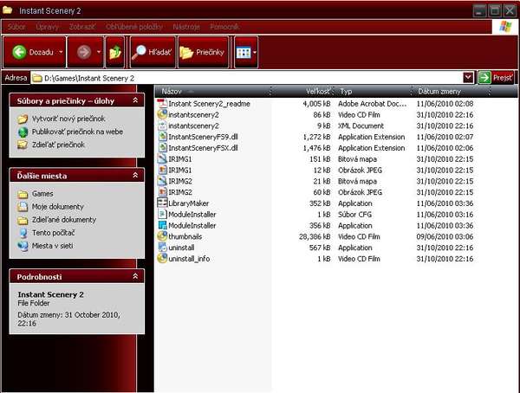This screenshot has height=393, width=520.
Task: Click Publikovať priečinok na webe link
Action: tap(77, 132)
